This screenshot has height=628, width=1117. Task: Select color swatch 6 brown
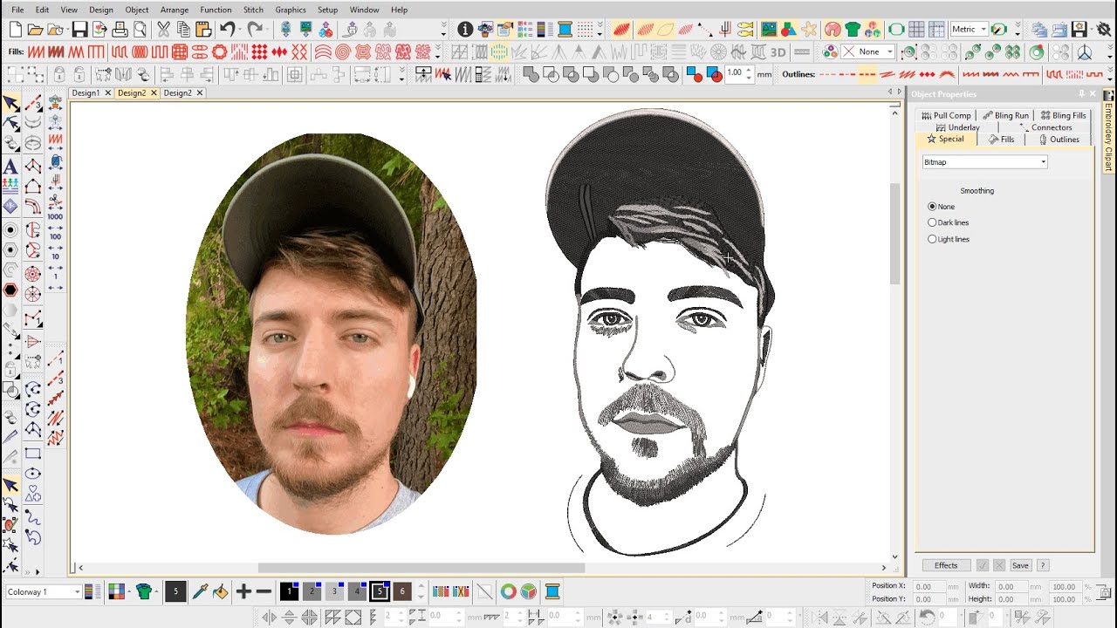tap(402, 591)
